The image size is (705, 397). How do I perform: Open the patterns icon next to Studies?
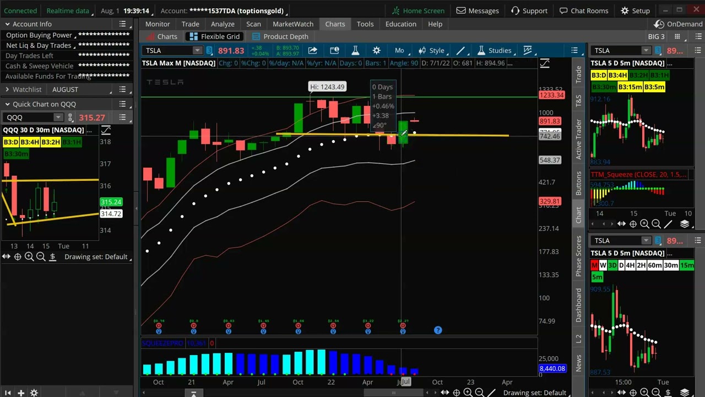527,50
